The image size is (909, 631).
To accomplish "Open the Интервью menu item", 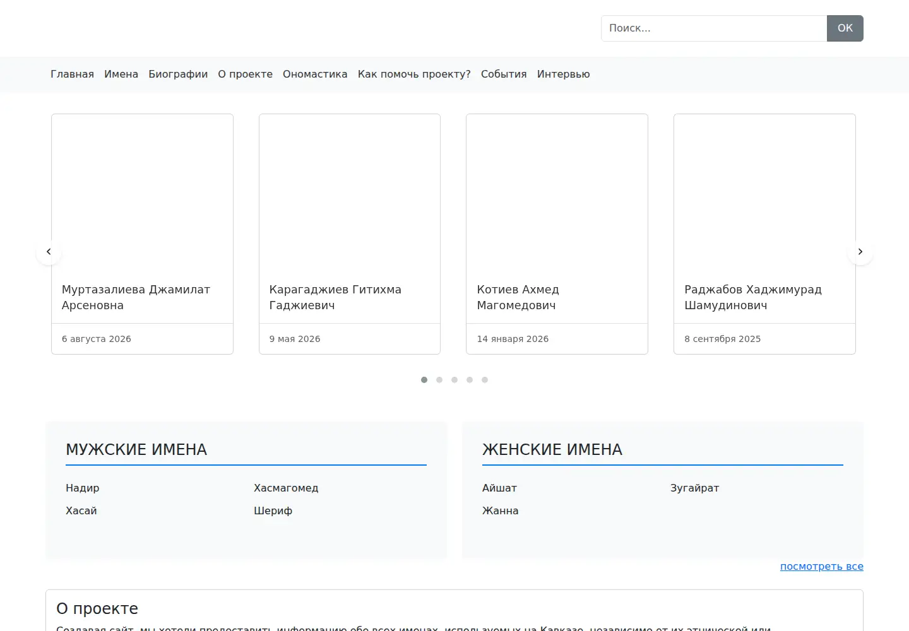I will [564, 74].
